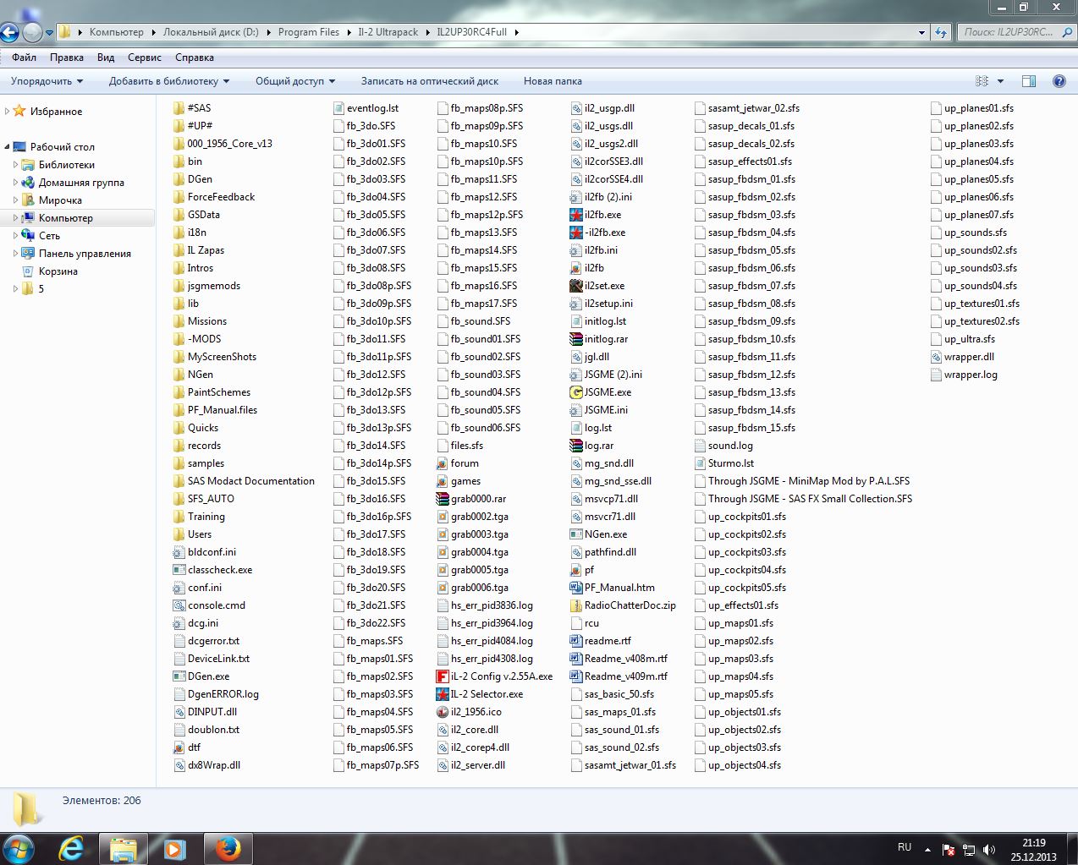Image resolution: width=1078 pixels, height=865 pixels.
Task: Click the classcheck.exe icon
Action: (179, 570)
